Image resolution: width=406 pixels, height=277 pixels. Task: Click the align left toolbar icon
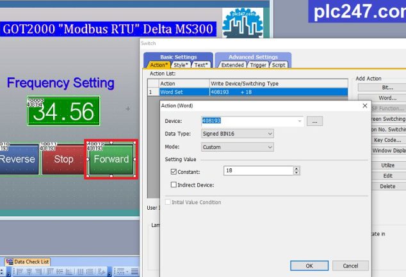pos(20,272)
